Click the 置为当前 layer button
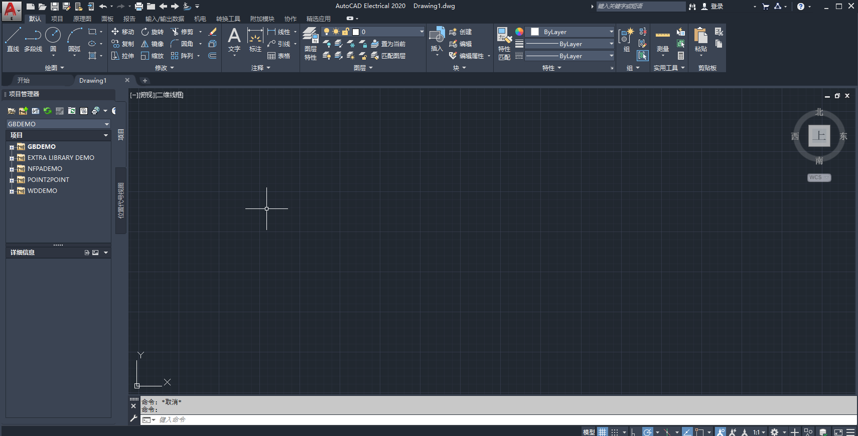 click(388, 44)
